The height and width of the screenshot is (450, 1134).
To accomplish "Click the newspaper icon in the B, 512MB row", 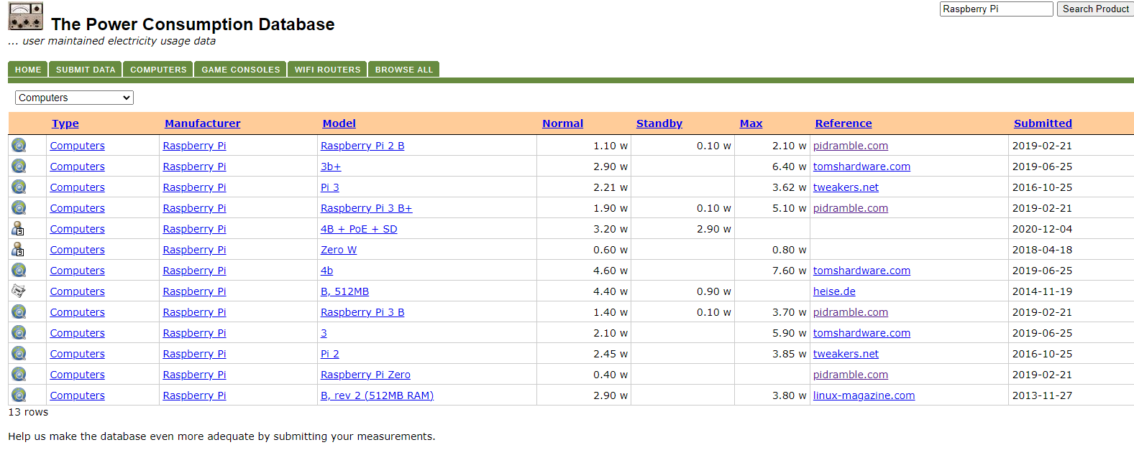I will click(19, 291).
